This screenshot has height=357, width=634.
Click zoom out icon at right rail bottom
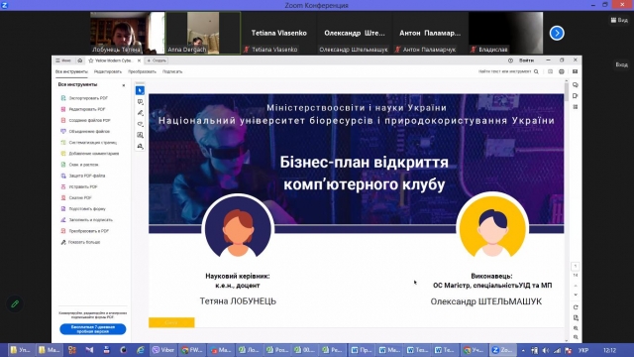(576, 337)
